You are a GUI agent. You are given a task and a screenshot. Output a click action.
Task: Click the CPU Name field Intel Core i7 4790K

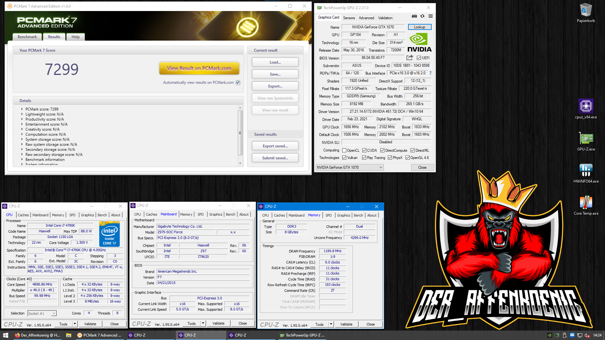[x=60, y=225]
